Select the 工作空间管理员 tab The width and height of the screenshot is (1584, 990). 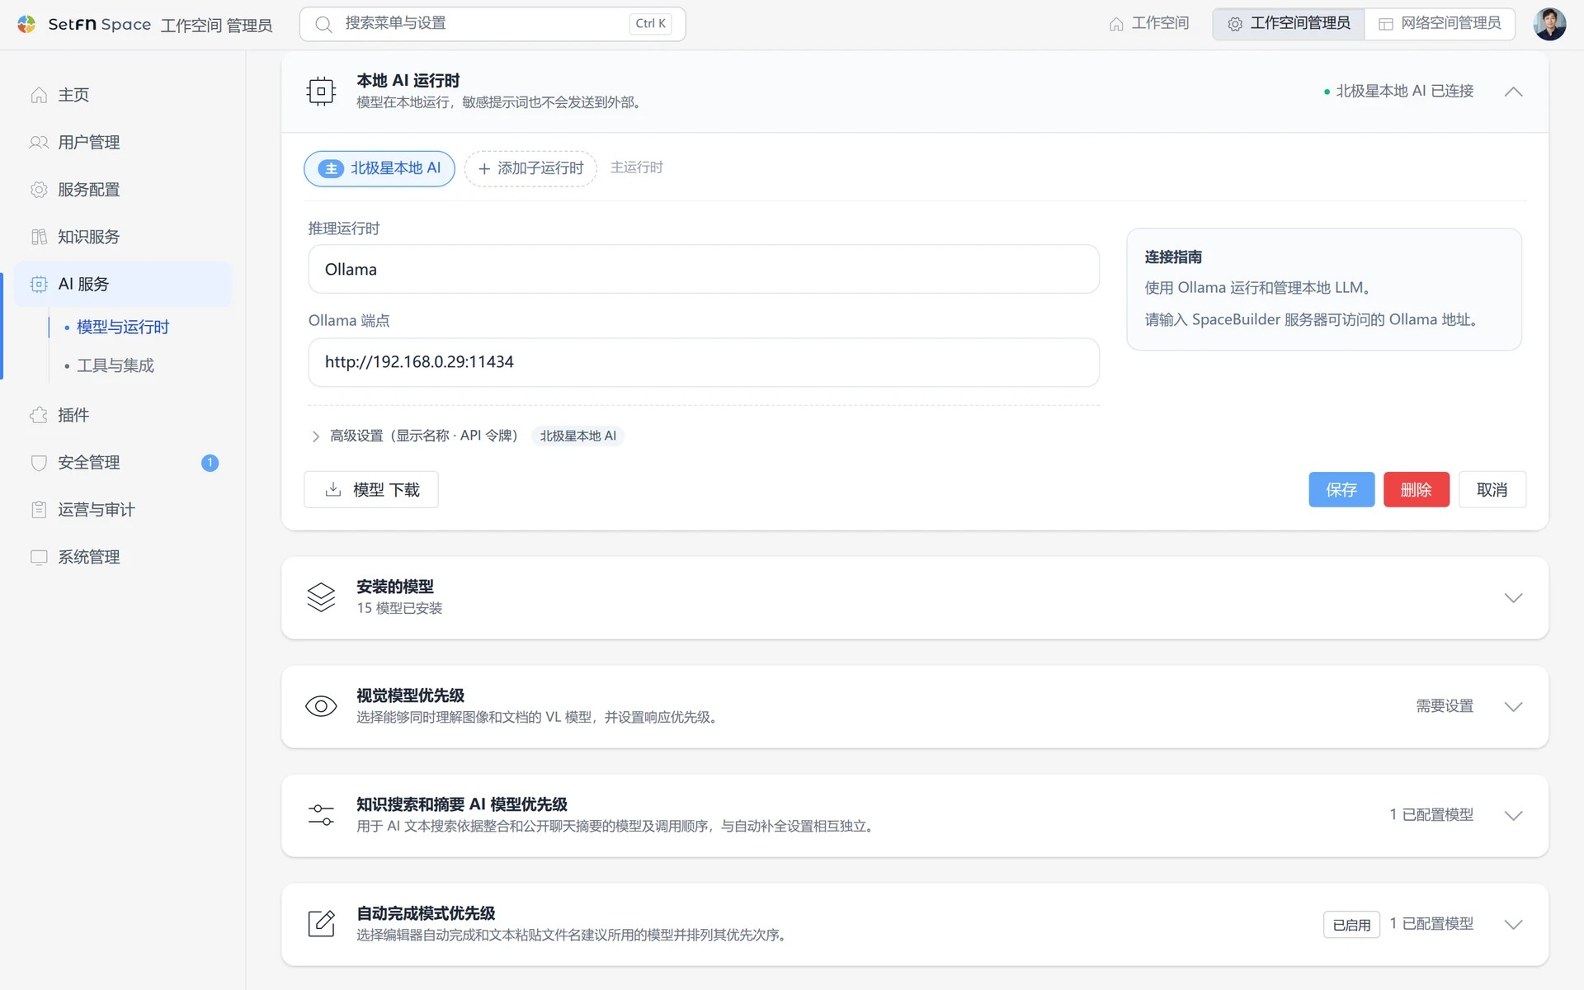(x=1289, y=24)
